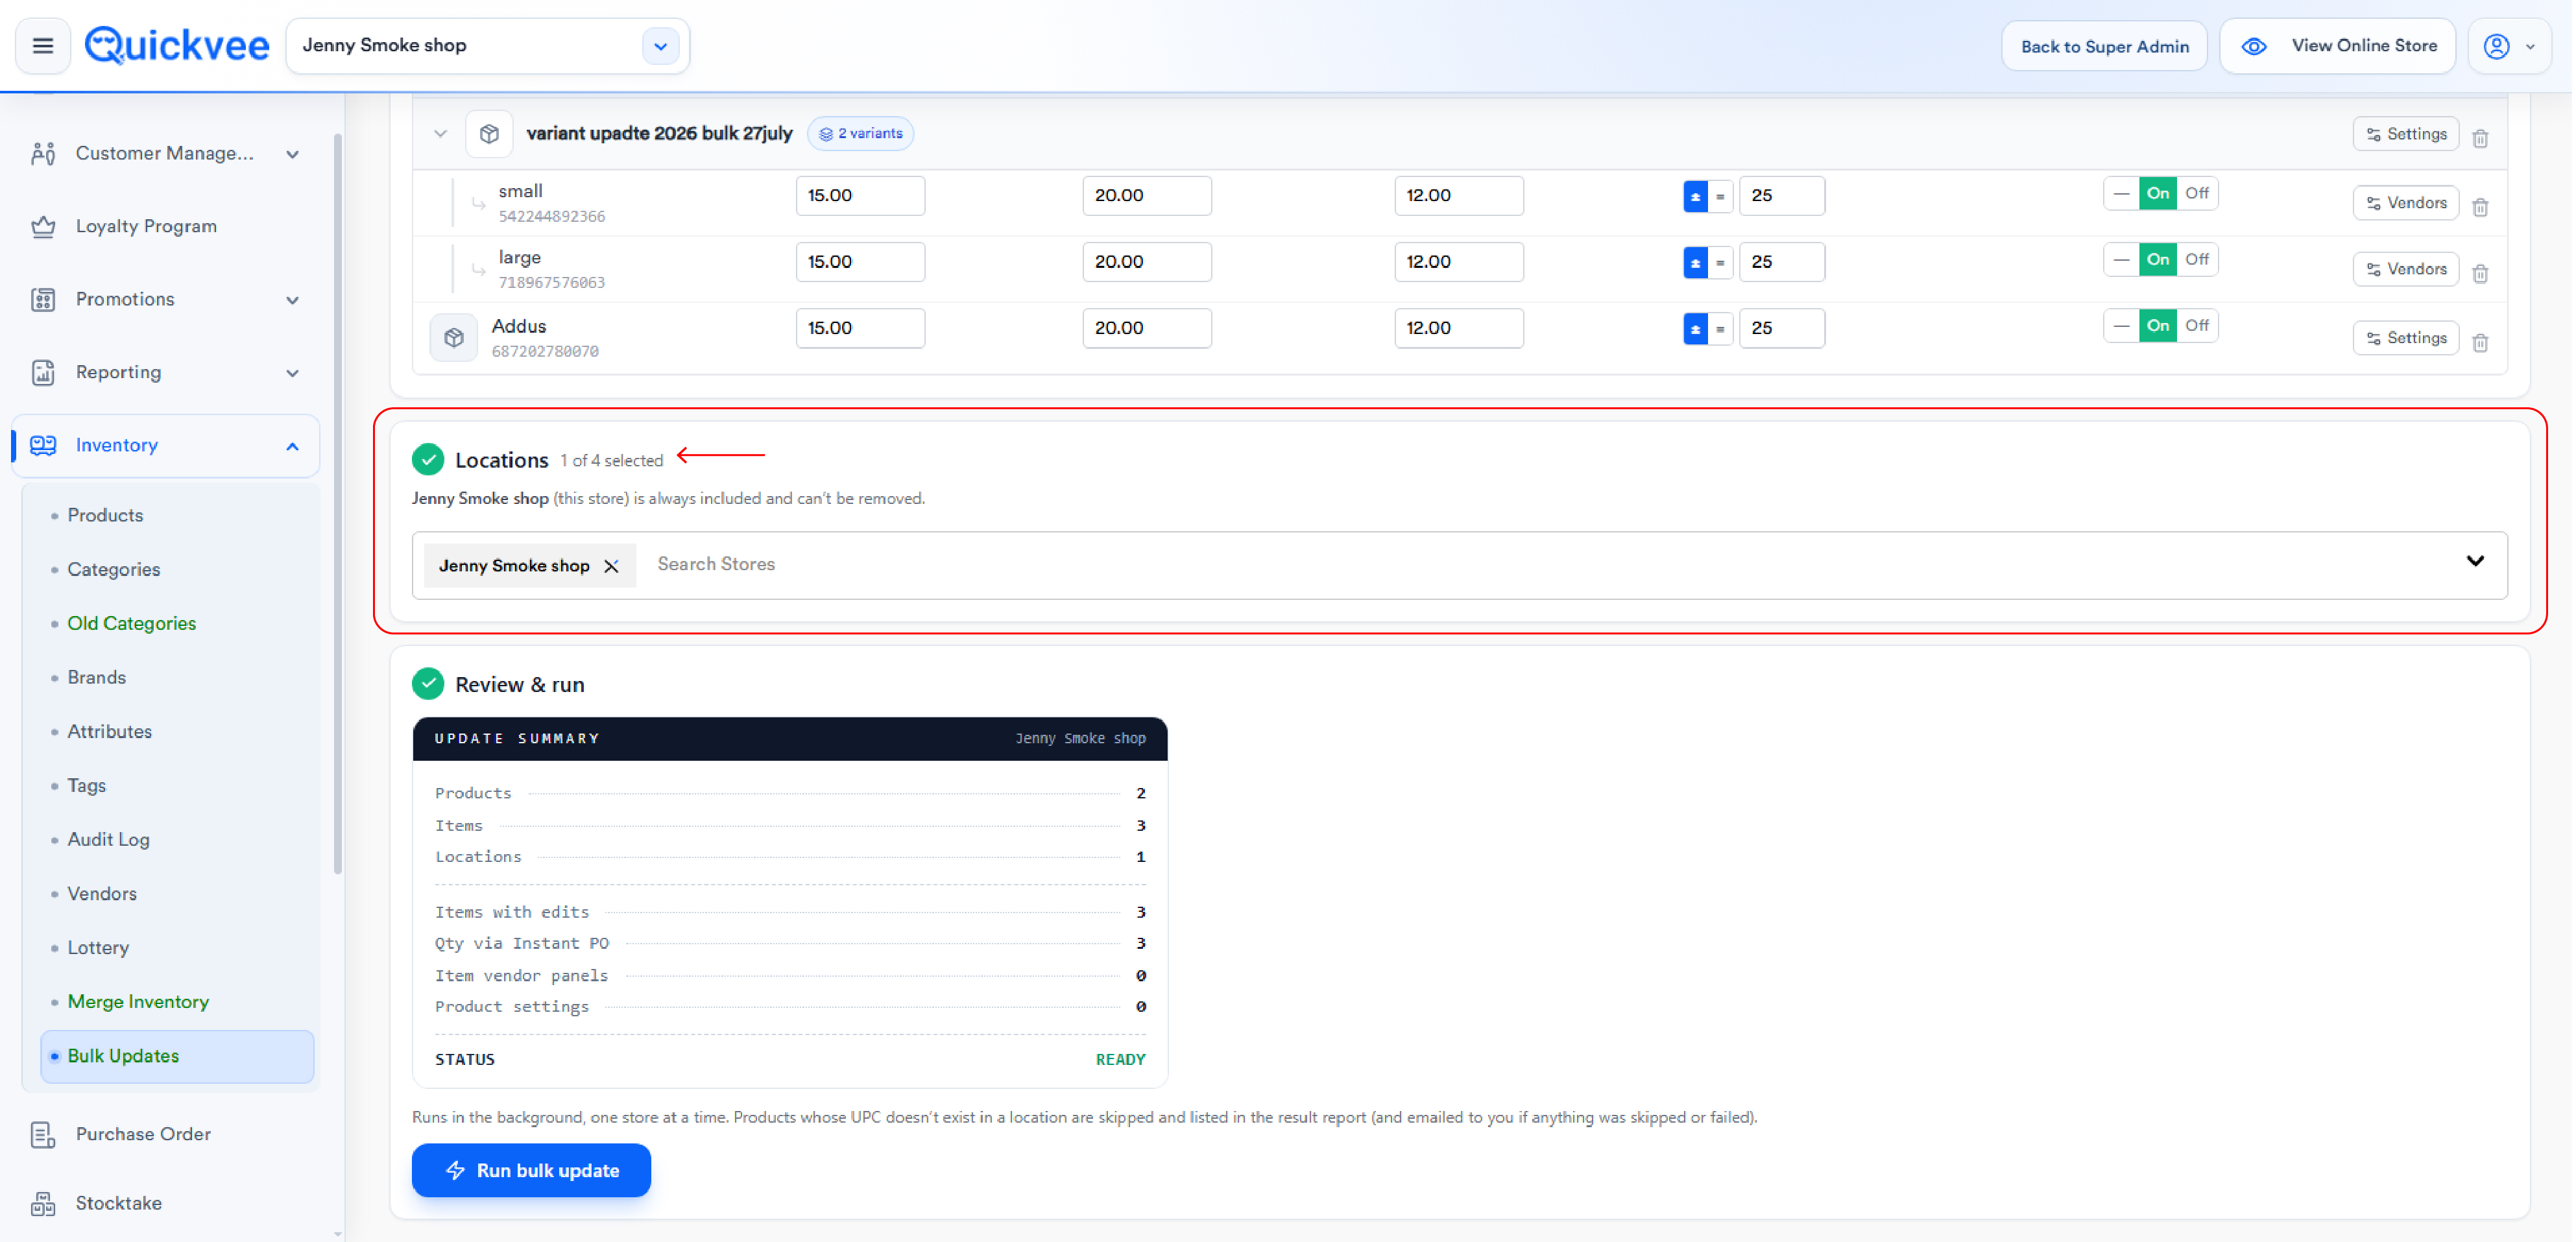Delete the small variant with trash icon

(2480, 207)
